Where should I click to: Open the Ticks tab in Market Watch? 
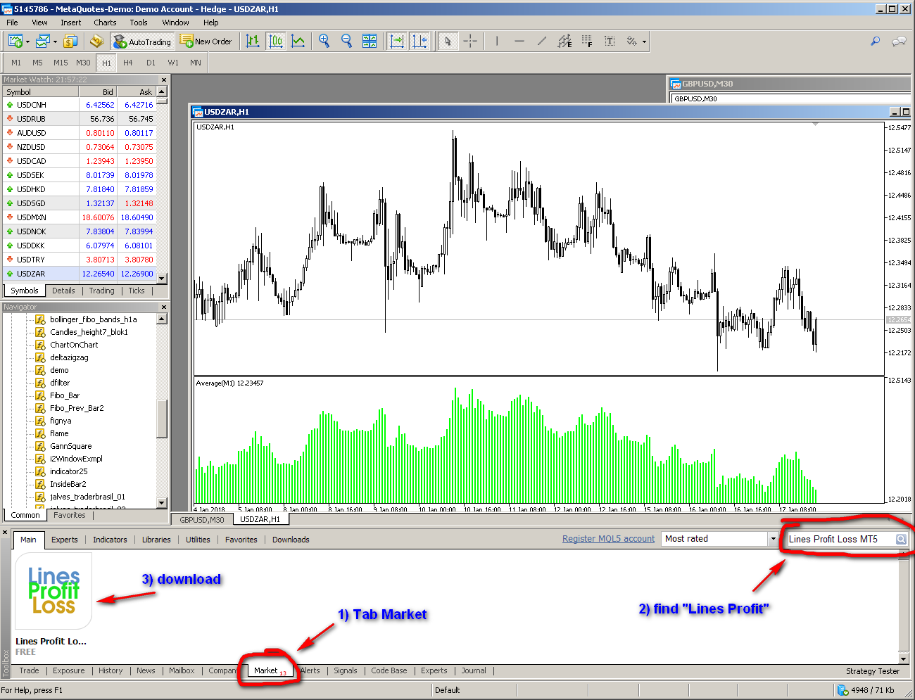136,291
